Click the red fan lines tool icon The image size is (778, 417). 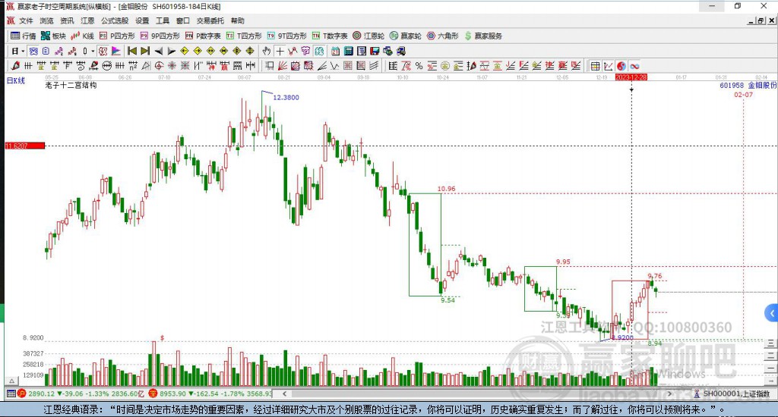point(283,65)
